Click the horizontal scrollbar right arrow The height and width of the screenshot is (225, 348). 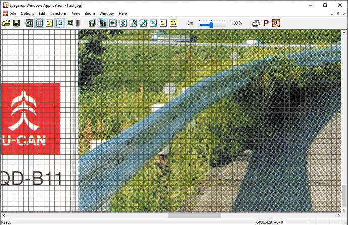pos(339,215)
